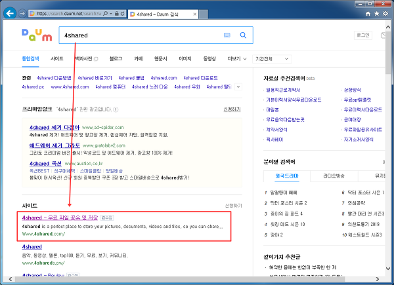Open a new browser tab
Image resolution: width=394 pixels, height=285 pixels.
[x=204, y=14]
